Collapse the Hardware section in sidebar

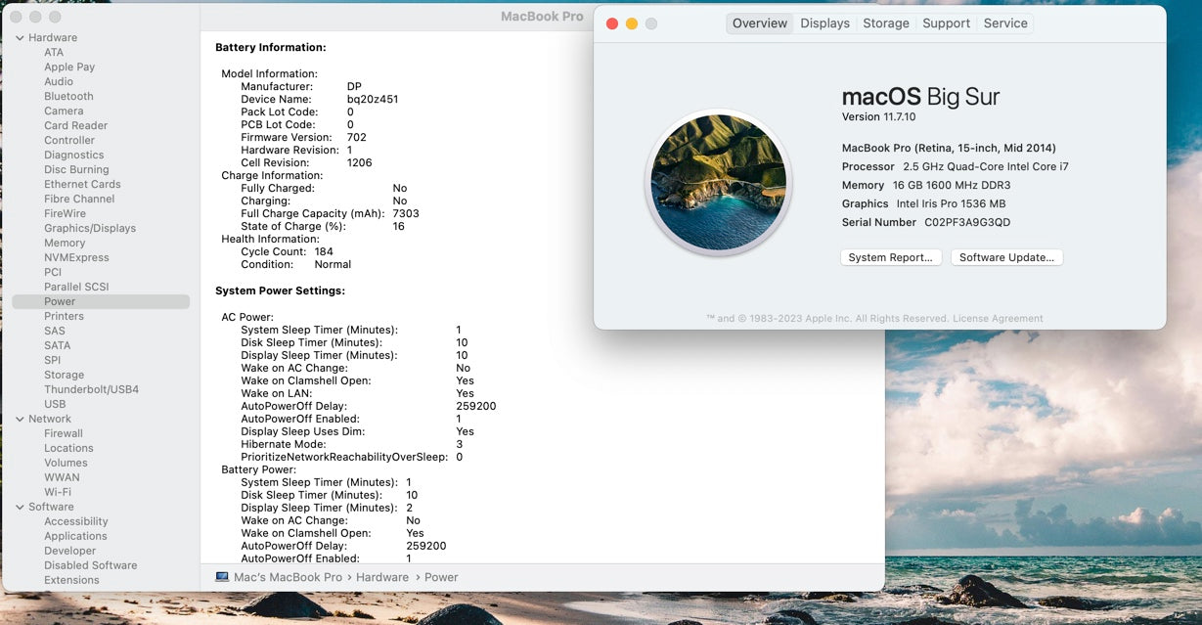(x=20, y=38)
